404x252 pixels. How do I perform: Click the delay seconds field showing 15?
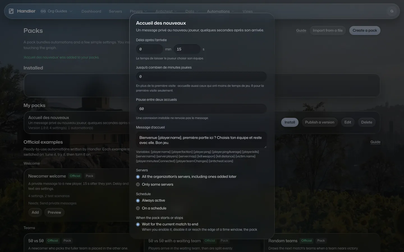tap(187, 49)
